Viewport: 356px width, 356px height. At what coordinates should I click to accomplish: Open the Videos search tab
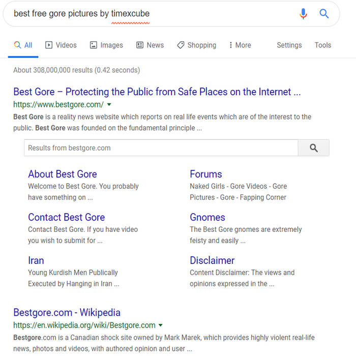61,45
